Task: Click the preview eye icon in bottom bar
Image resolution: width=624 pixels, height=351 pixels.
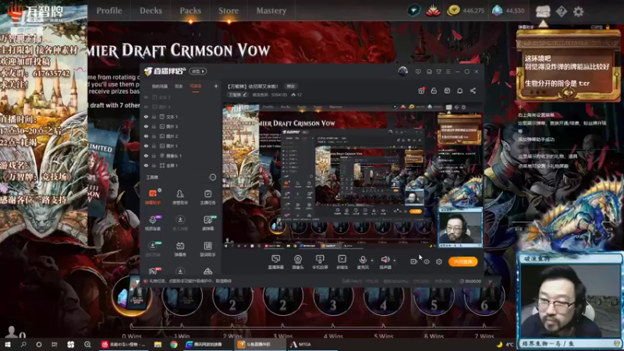Action: 427,261
